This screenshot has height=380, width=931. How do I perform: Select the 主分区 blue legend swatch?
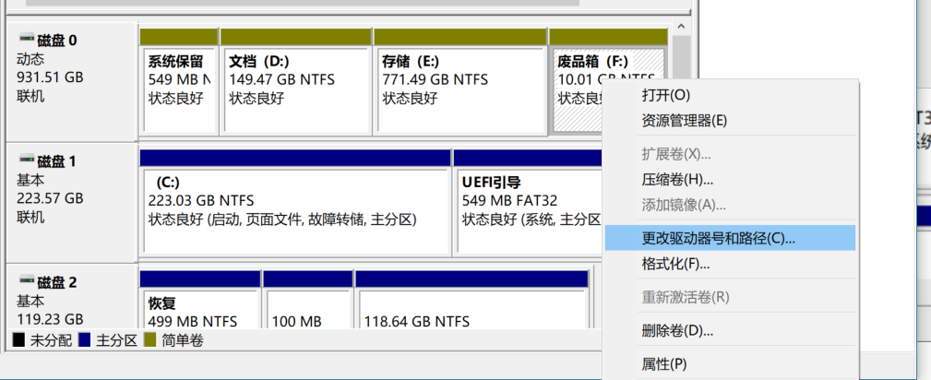coord(85,340)
